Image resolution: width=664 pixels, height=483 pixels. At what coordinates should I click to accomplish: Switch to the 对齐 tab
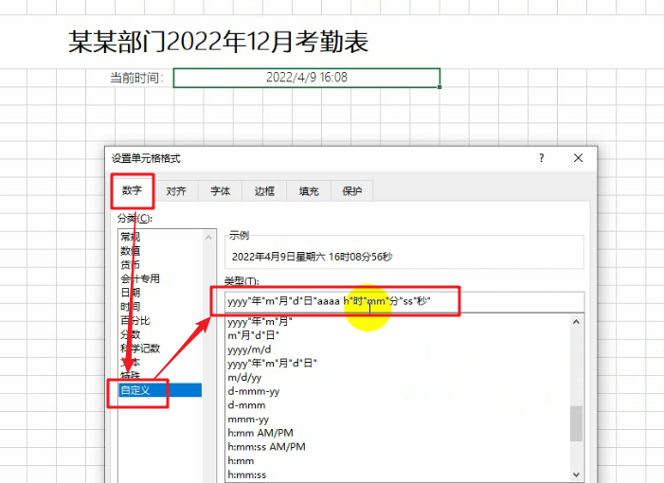(x=176, y=191)
